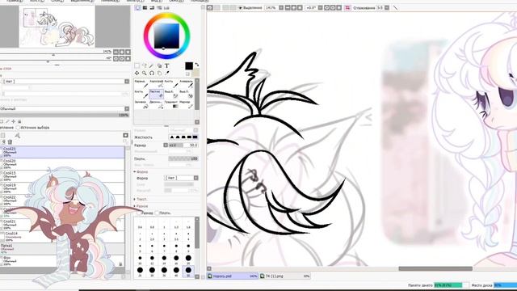The image size is (517, 291).
Task: Select the straight line drawing mode icon
Action: 396,7
